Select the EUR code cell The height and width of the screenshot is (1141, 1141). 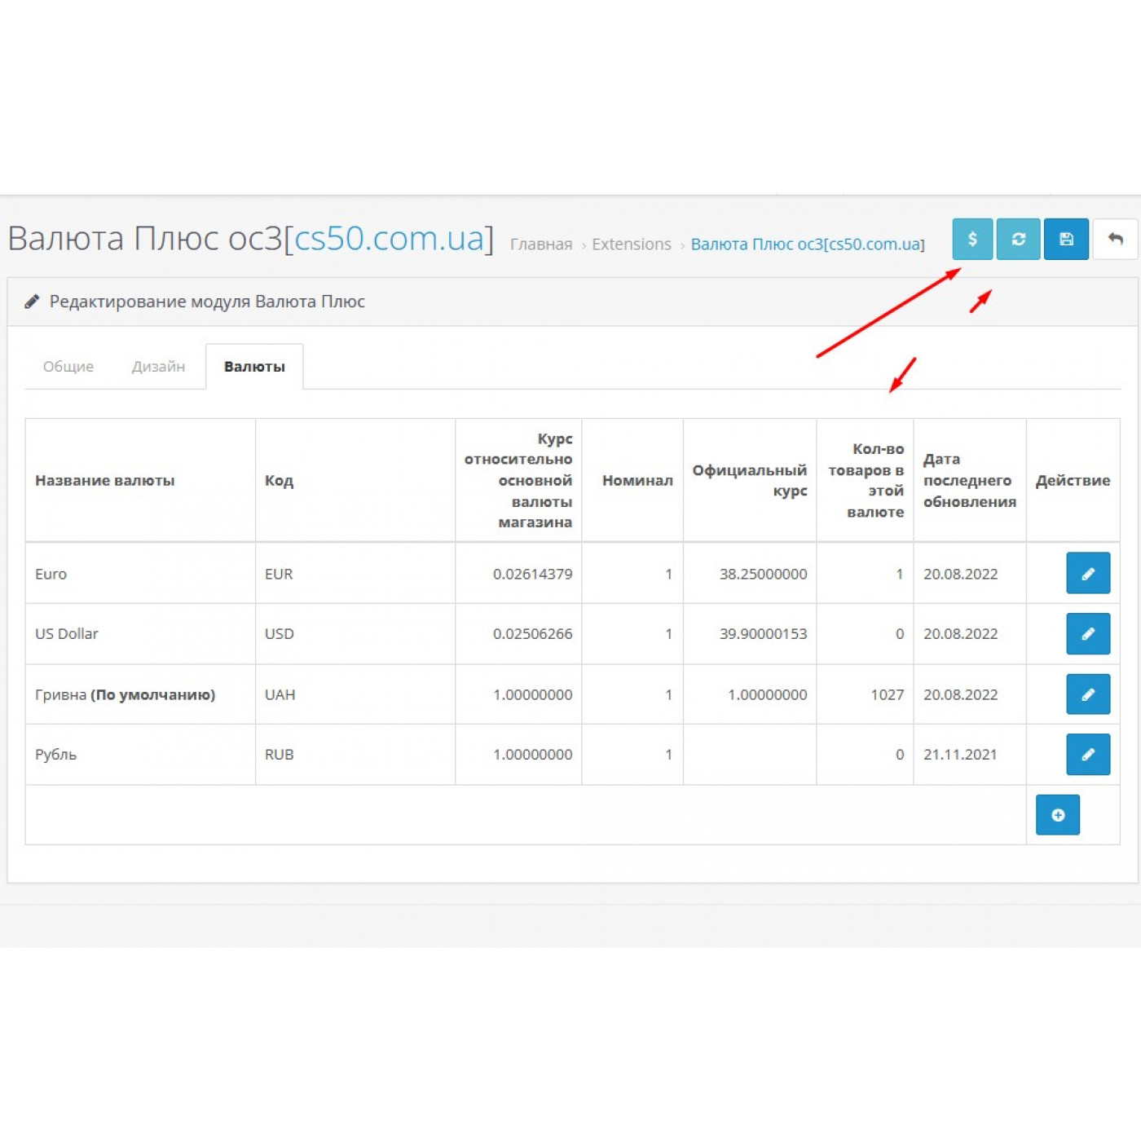tap(279, 575)
